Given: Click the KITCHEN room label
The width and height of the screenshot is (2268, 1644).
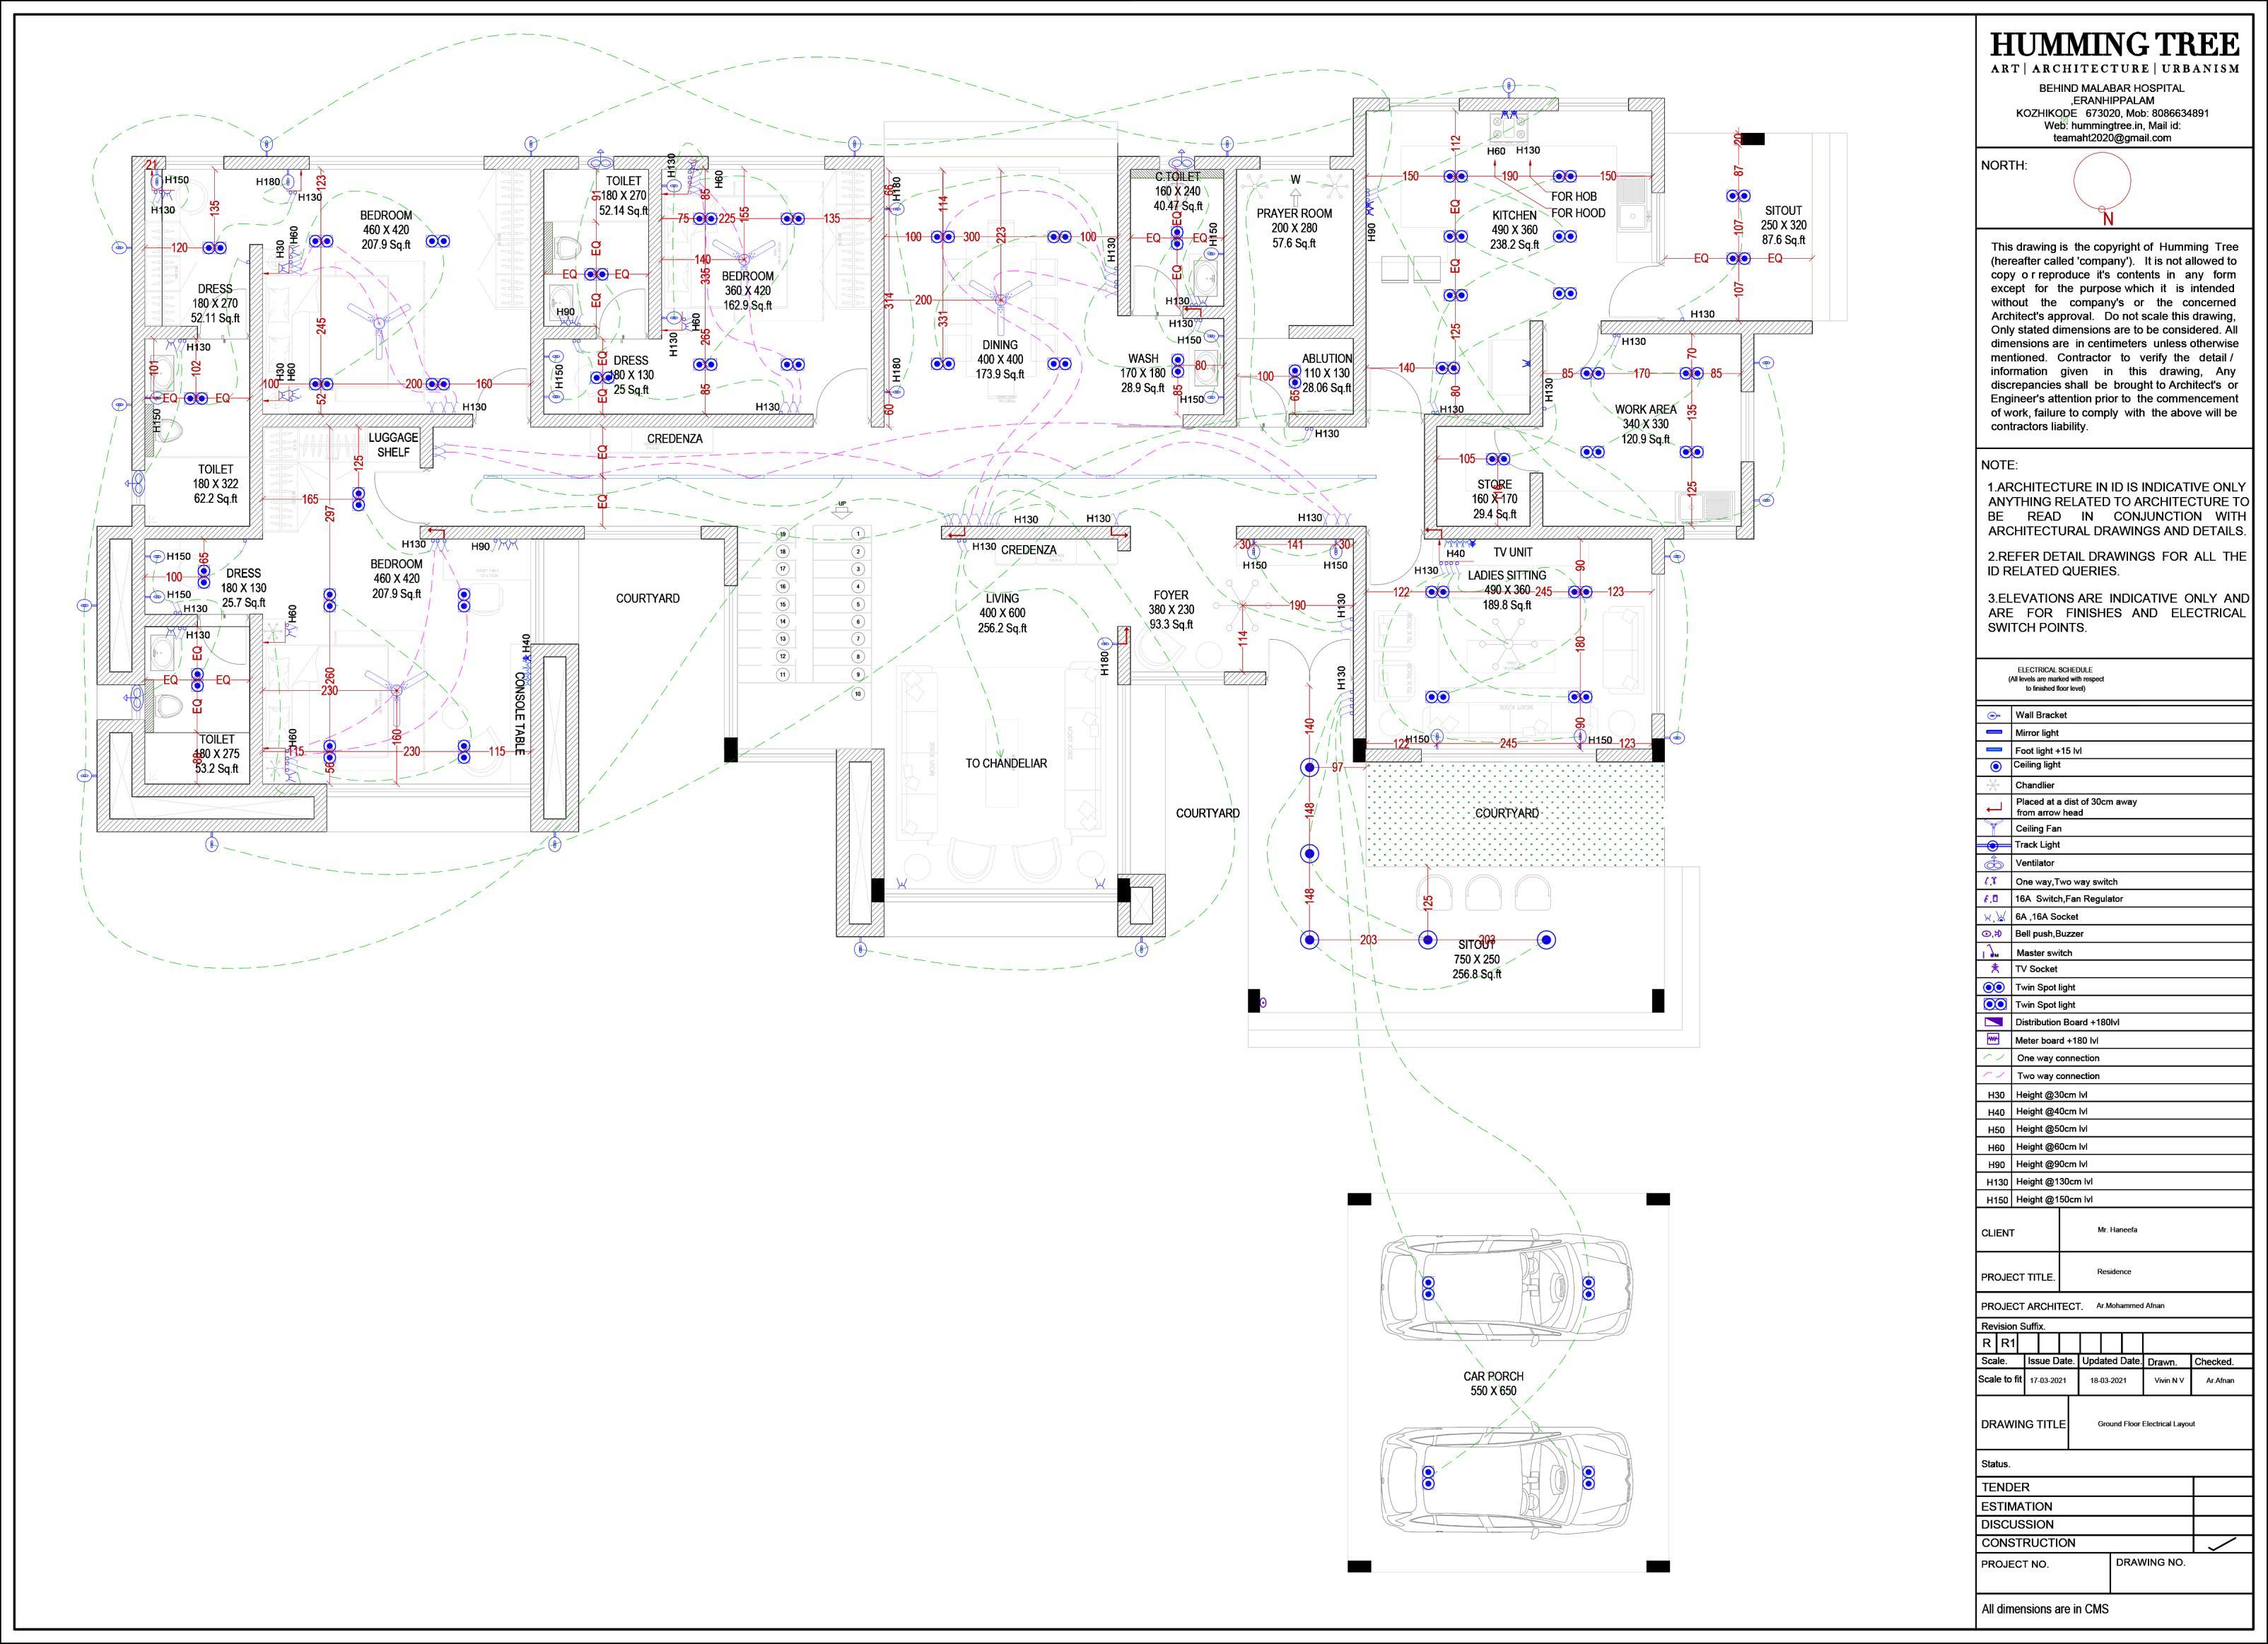Looking at the screenshot, I should click(1514, 215).
